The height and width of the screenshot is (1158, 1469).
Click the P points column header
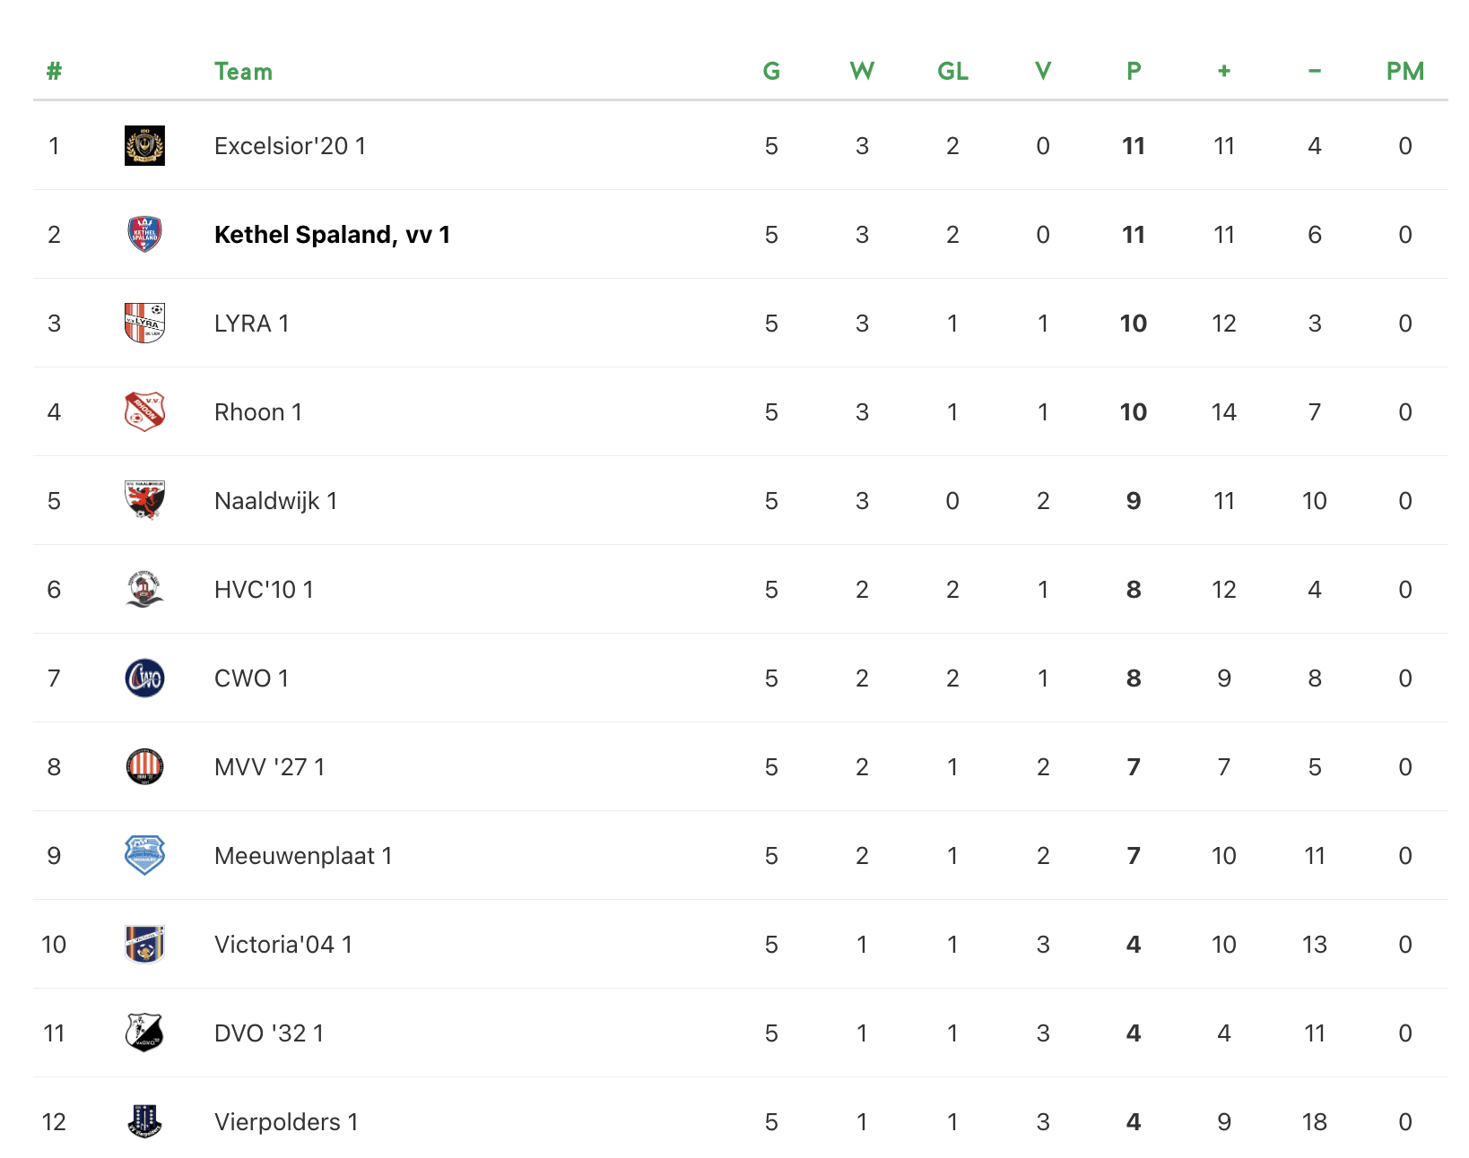click(x=1134, y=72)
